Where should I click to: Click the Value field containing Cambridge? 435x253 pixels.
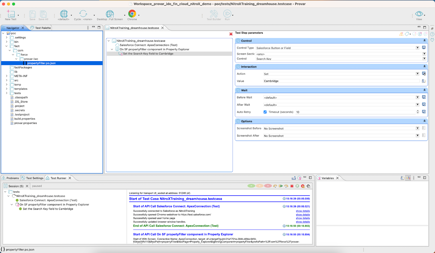(x=341, y=81)
